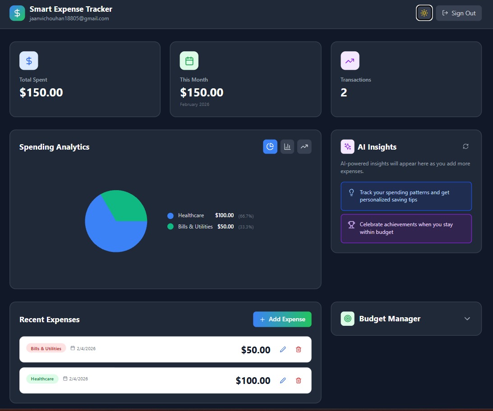493x411 pixels.
Task: Click the Healthcare category badge
Action: click(42, 379)
